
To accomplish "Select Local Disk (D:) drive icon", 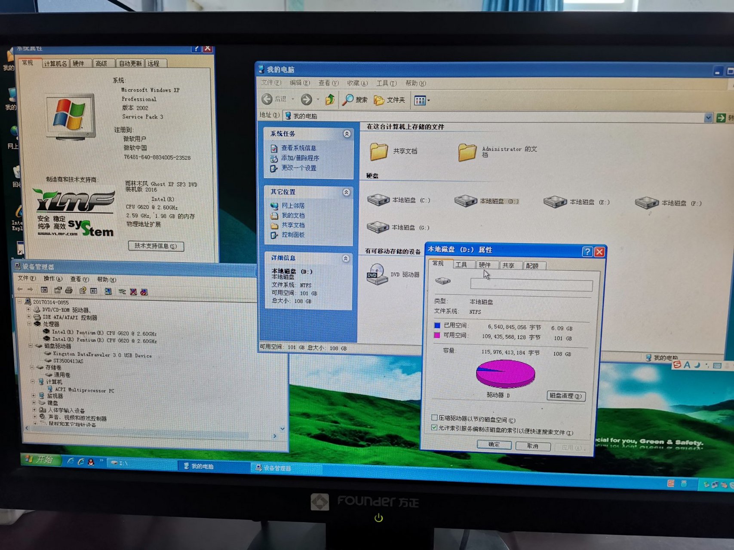I will (466, 201).
